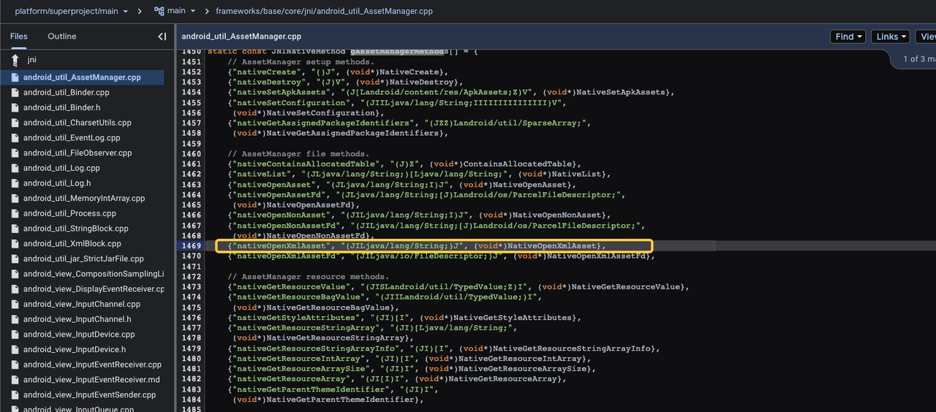Open android_view_CompositionSamplingLi file entry

94,274
